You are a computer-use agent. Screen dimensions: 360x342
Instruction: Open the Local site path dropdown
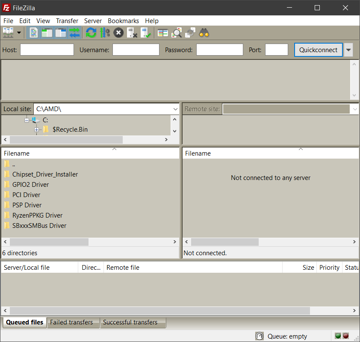pyautogui.click(x=175, y=109)
